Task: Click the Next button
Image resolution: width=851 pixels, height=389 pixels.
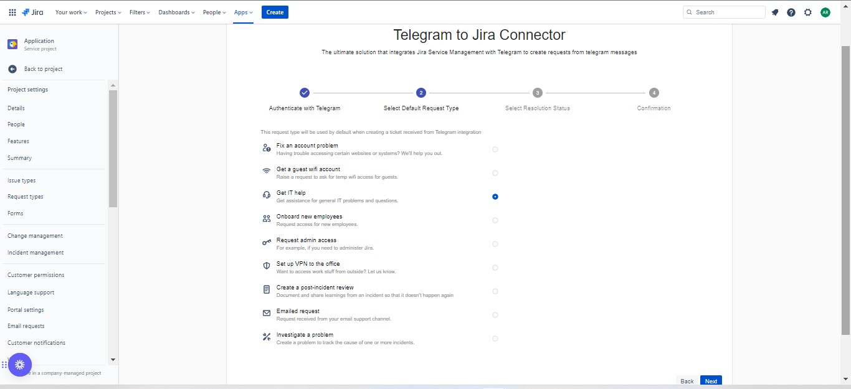Action: [711, 381]
